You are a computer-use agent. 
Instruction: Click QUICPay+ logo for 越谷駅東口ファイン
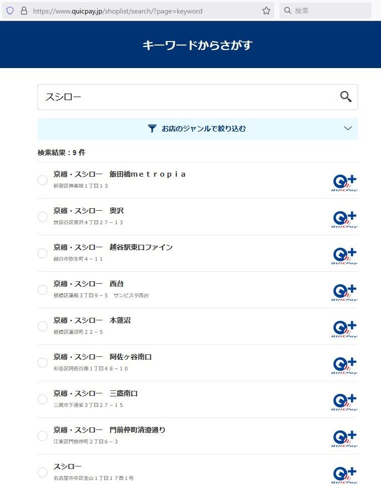coord(344,256)
